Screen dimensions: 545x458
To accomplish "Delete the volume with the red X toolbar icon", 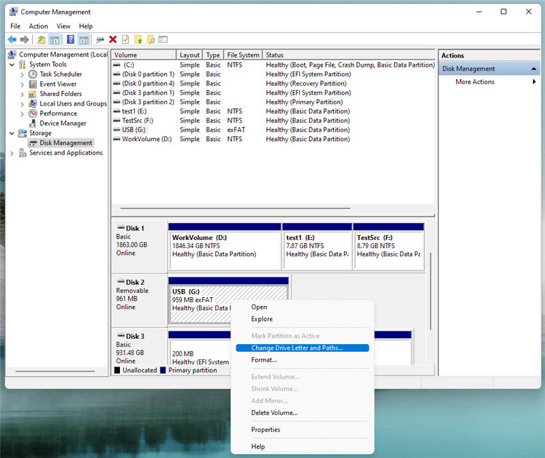I will pyautogui.click(x=112, y=39).
